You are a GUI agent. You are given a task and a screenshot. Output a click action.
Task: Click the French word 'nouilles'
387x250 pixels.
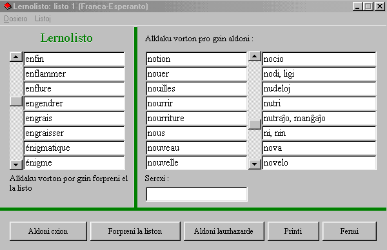click(x=197, y=88)
